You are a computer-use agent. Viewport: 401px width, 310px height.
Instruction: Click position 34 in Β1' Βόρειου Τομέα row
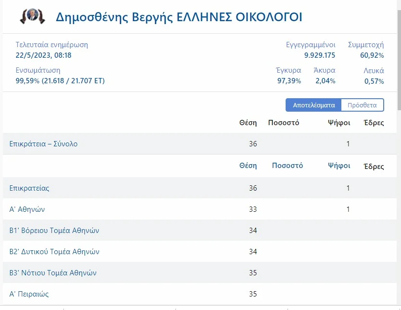253,231
